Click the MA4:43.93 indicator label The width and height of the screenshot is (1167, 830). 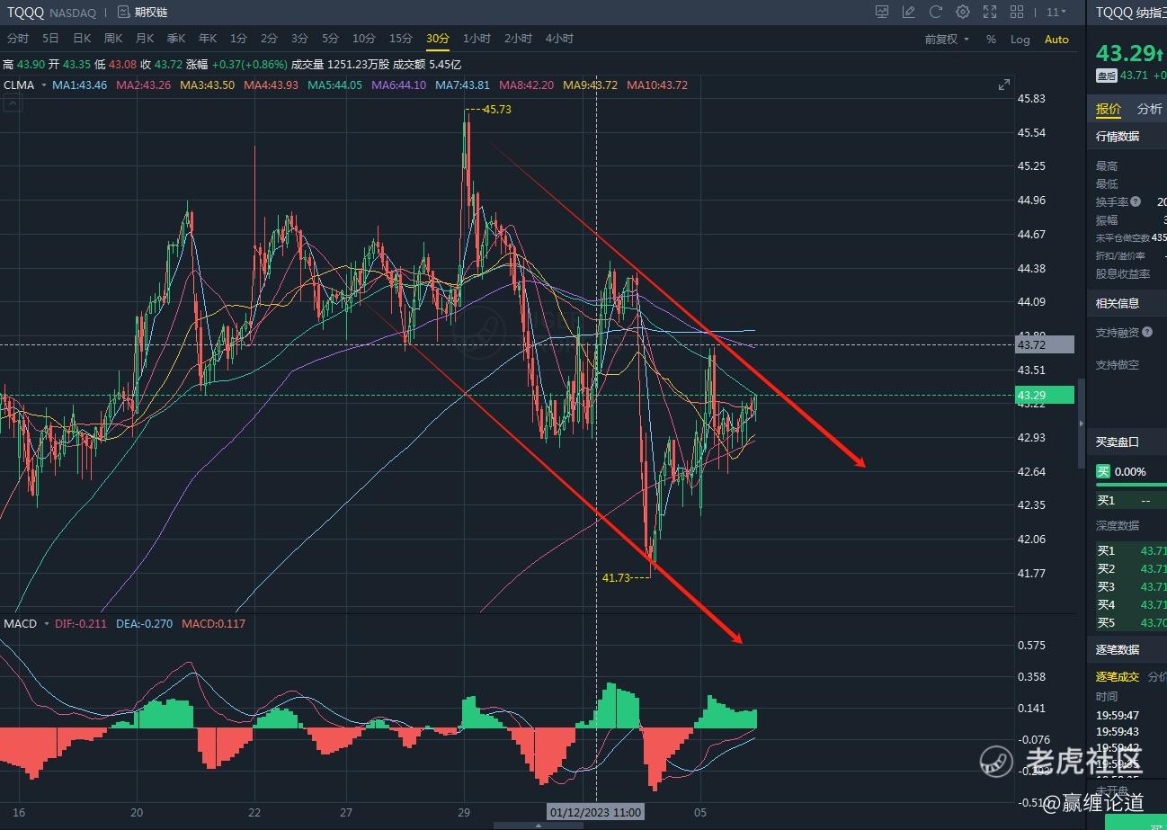point(272,85)
